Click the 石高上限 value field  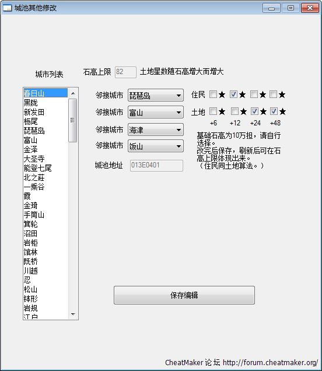pos(125,72)
